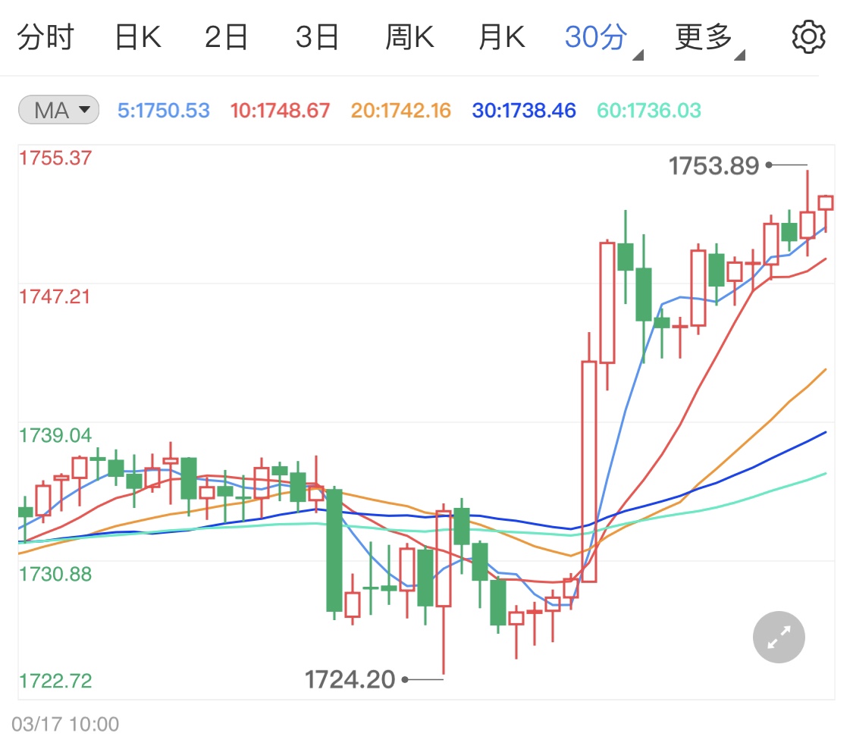Switch to 月K monthly chart tab
Image resolution: width=853 pixels, height=749 pixels.
(x=502, y=37)
